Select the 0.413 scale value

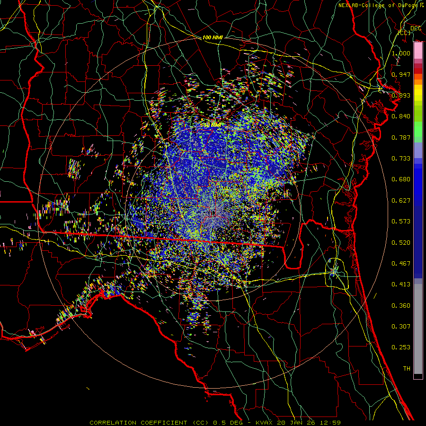[x=401, y=284]
